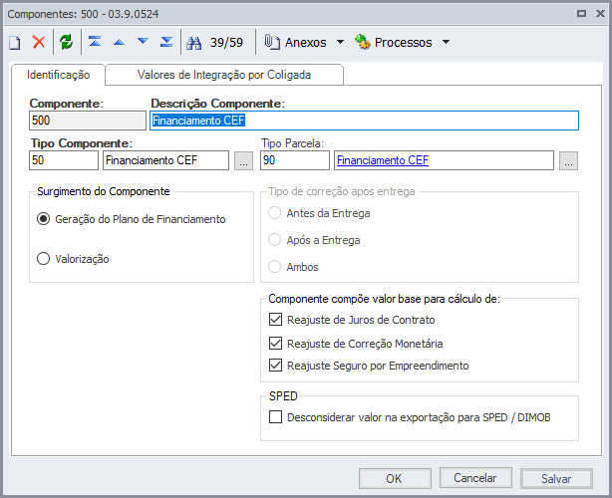Close the Componentes window
Viewport: 612px width, 498px height.
pos(601,13)
